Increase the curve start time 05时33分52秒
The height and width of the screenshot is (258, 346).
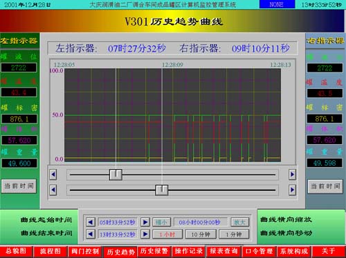tap(145, 222)
